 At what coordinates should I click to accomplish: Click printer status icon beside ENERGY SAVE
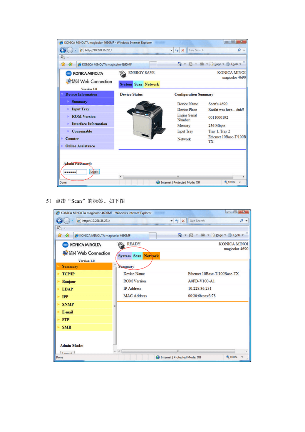122,74
